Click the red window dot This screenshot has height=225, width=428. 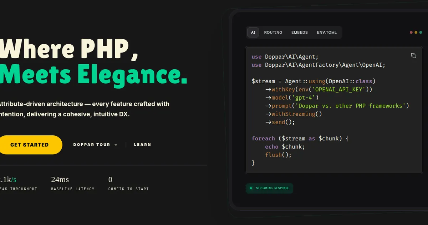click(411, 32)
